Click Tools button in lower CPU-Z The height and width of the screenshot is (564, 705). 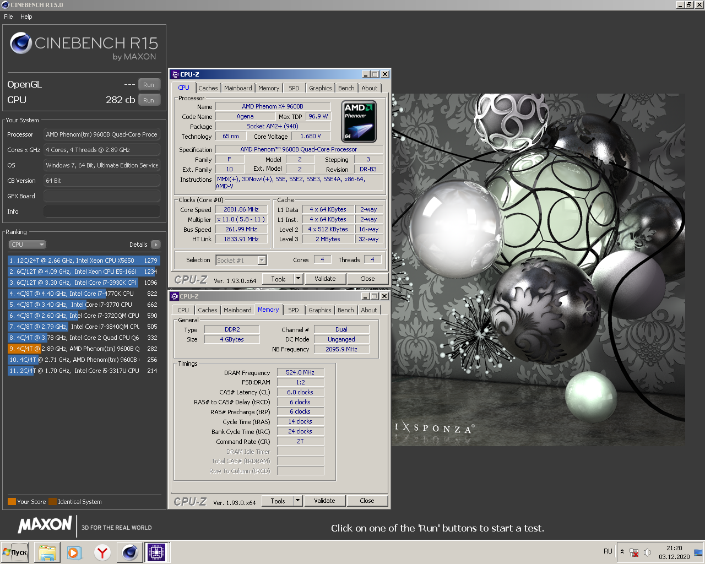pos(278,501)
